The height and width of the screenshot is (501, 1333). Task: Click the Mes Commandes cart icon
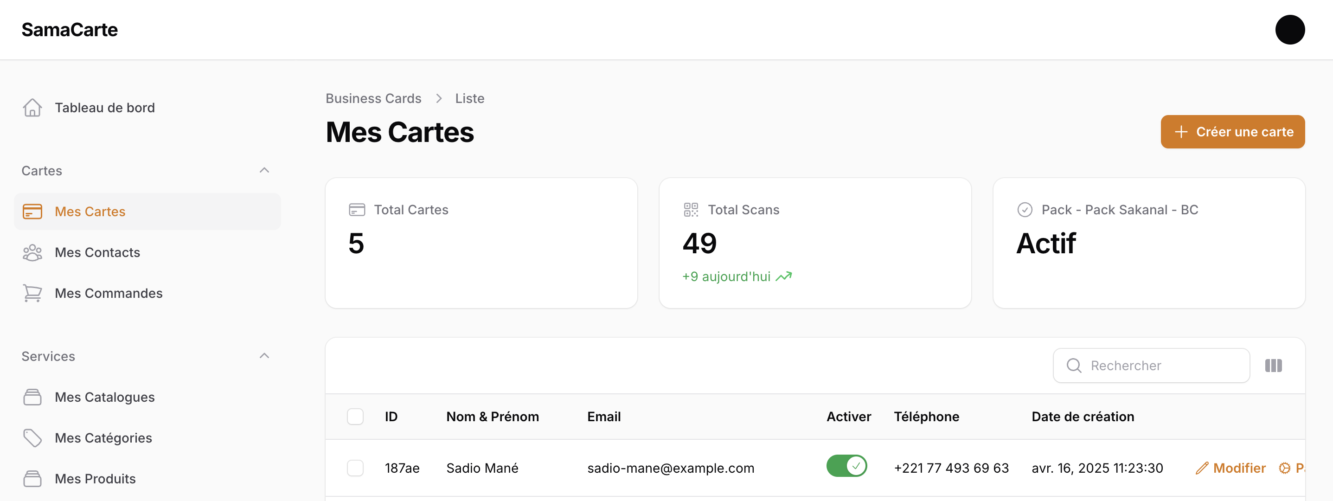pyautogui.click(x=32, y=293)
